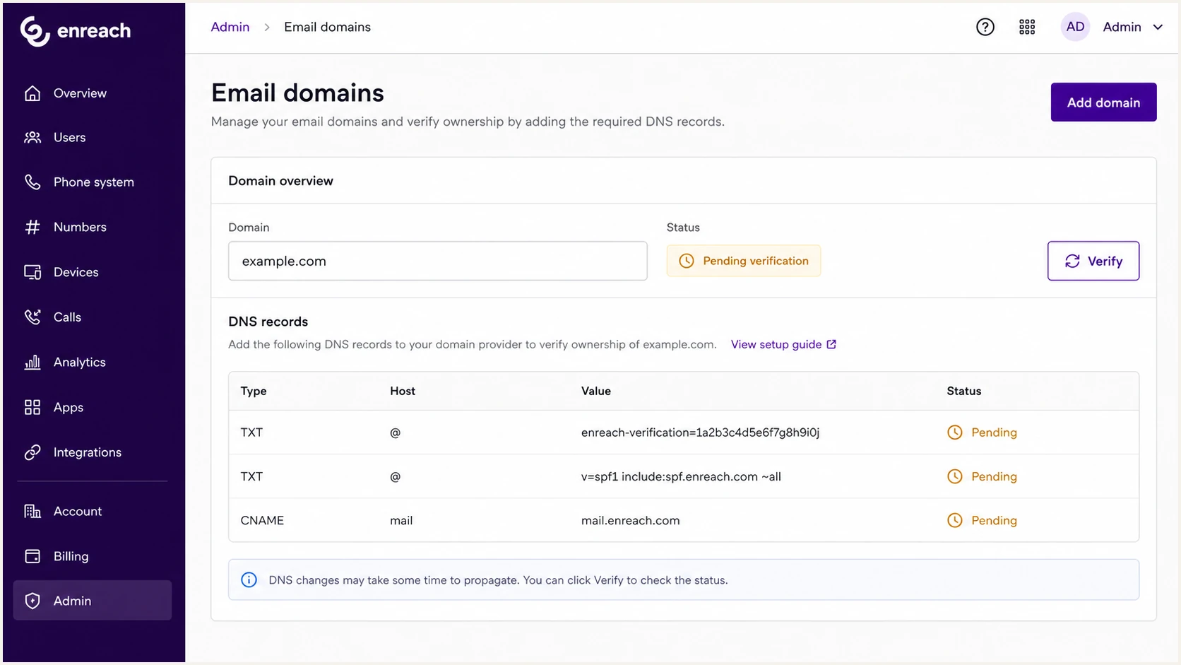
Task: Click the Admin shield icon
Action: pos(32,601)
